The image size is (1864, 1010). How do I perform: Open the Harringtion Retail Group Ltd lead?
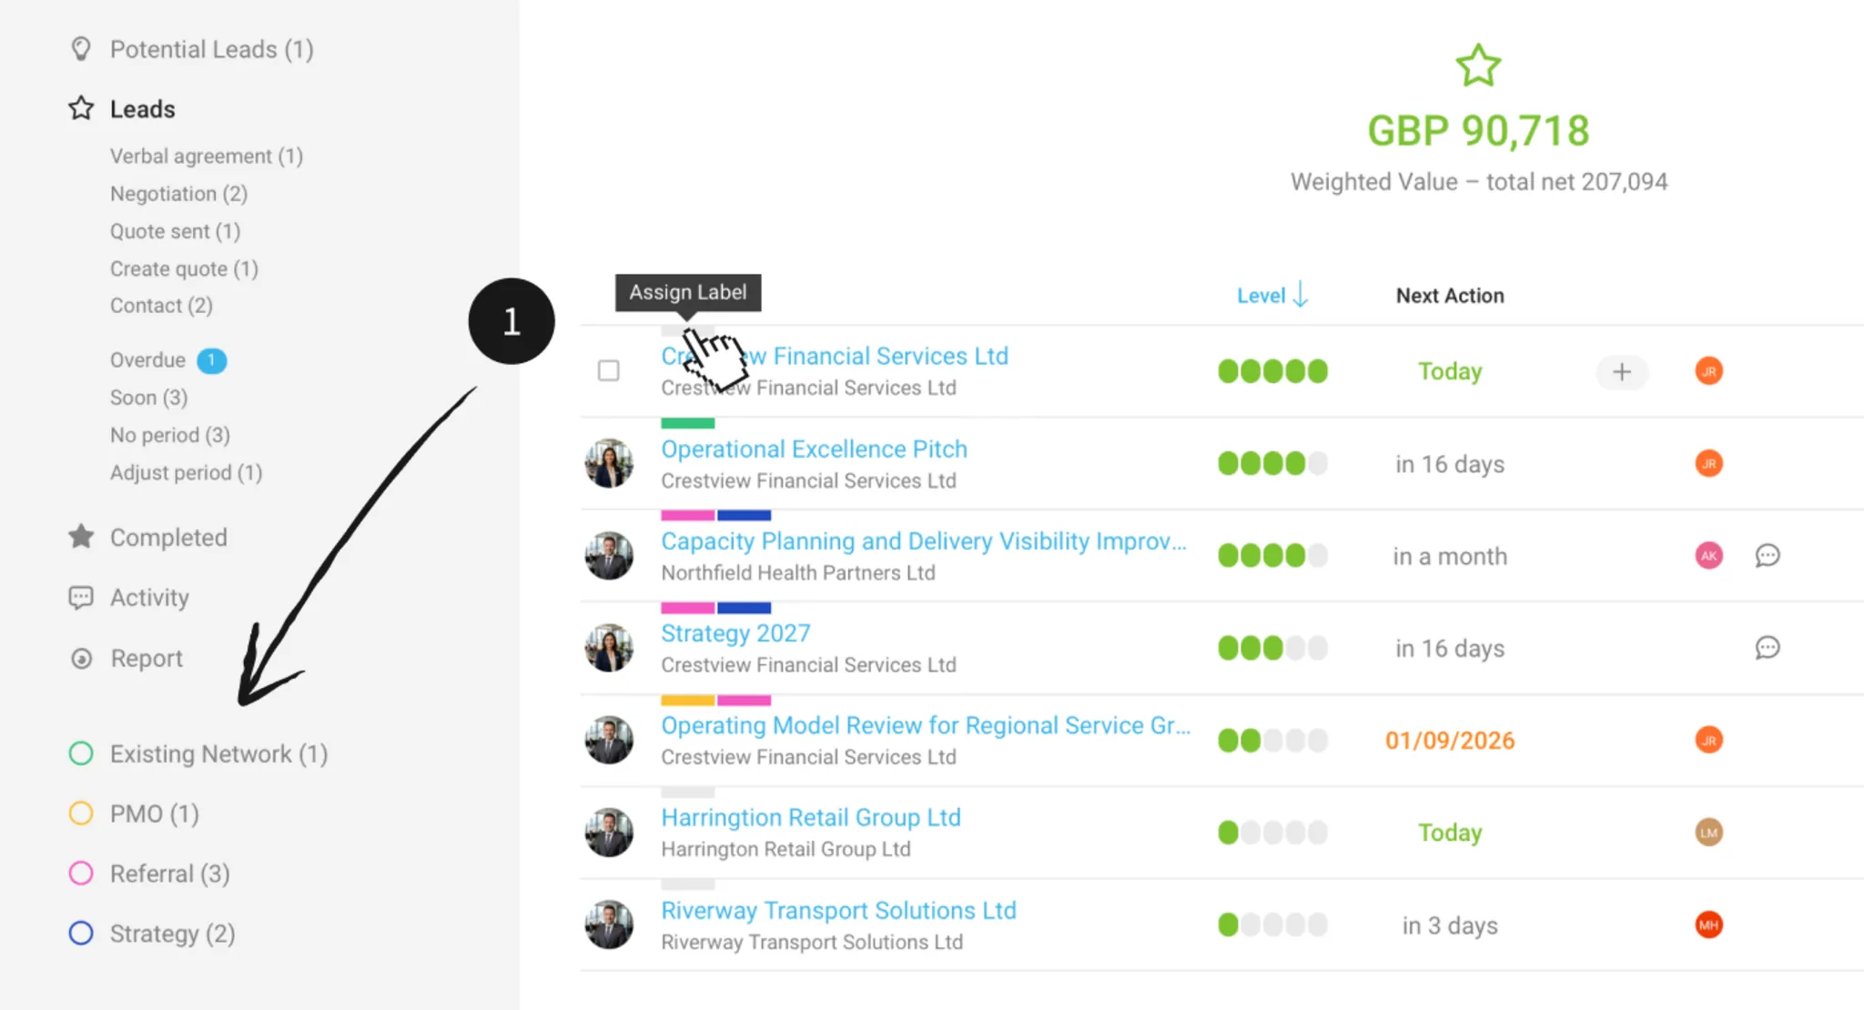coord(811,818)
